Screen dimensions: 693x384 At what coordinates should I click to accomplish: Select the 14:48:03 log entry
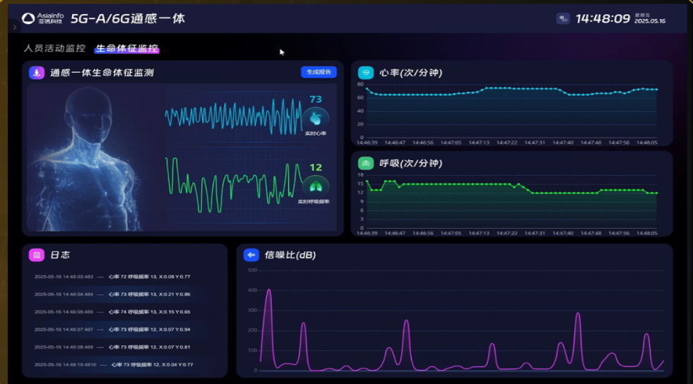[113, 277]
